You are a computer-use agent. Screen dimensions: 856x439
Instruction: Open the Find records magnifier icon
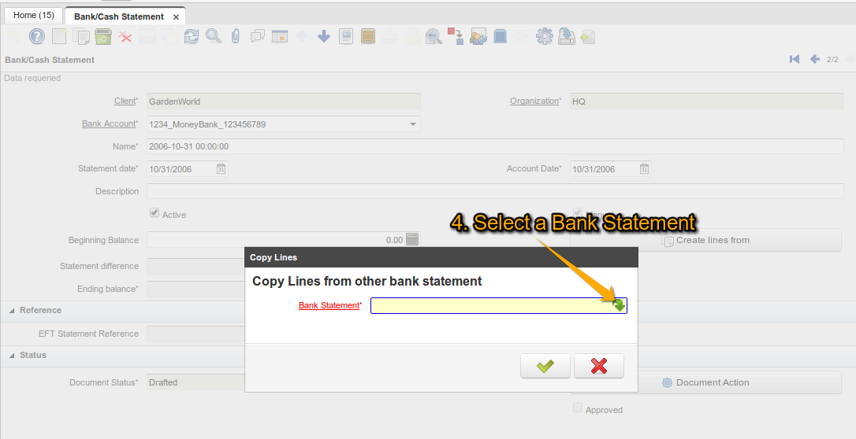click(214, 36)
